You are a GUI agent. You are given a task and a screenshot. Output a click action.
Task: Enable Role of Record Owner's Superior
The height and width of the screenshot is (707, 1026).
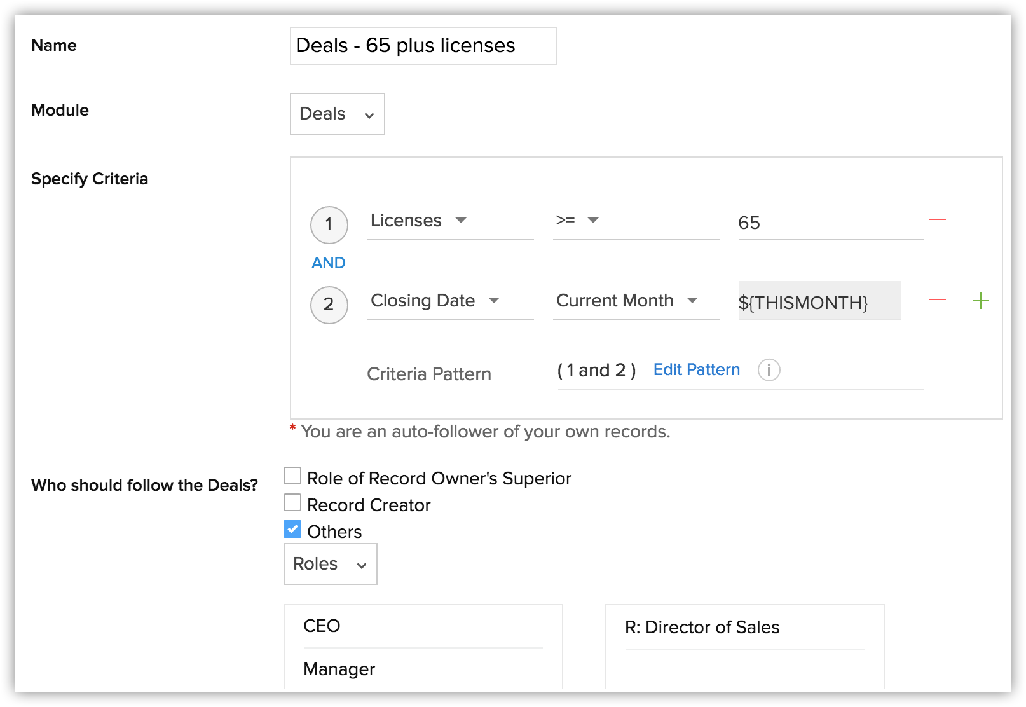pos(292,475)
